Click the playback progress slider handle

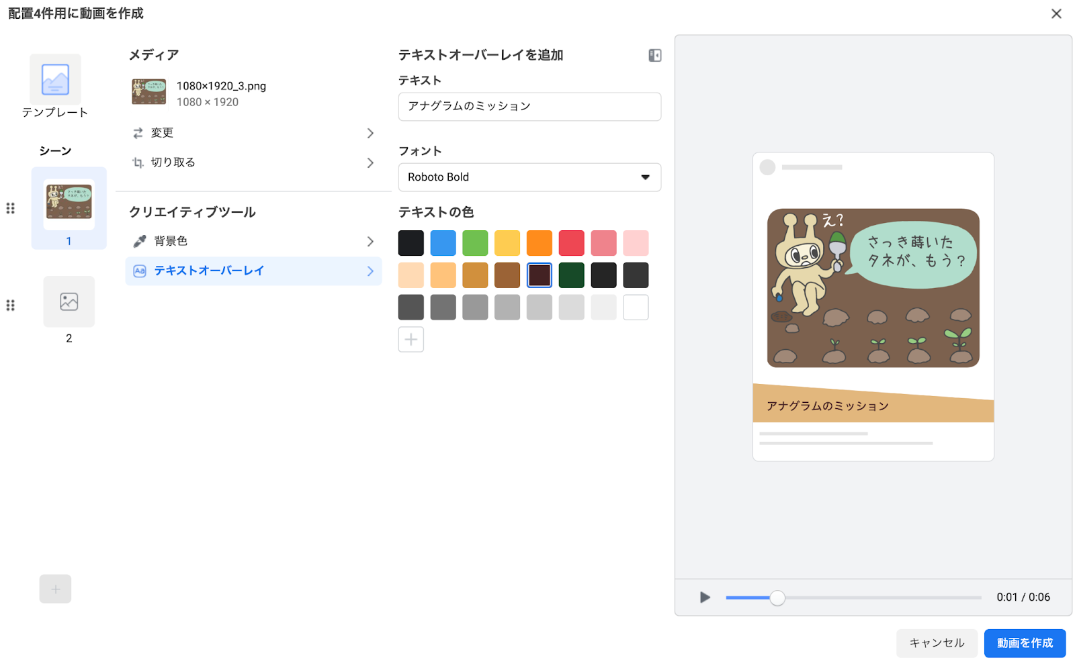(x=777, y=598)
